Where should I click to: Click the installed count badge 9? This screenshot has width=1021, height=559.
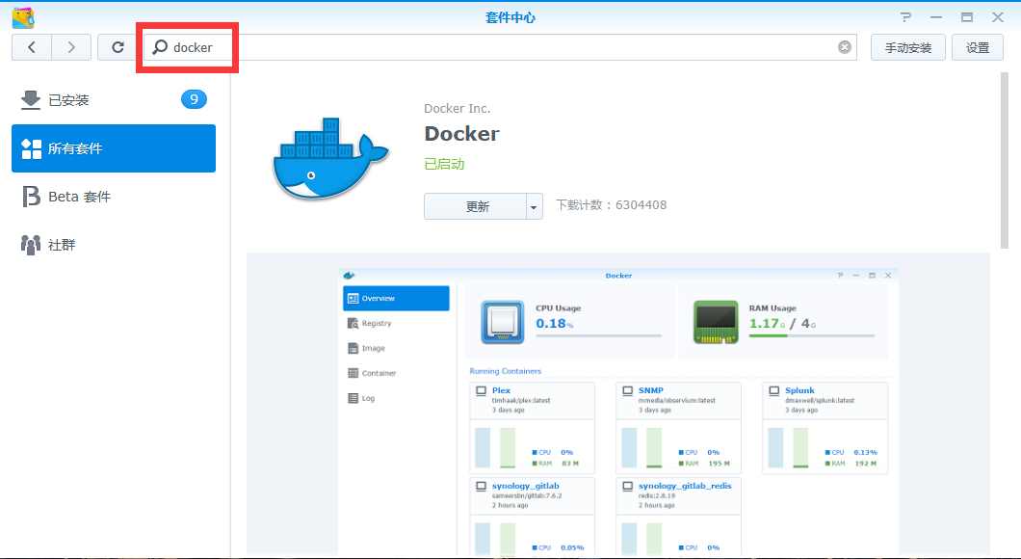click(x=194, y=99)
